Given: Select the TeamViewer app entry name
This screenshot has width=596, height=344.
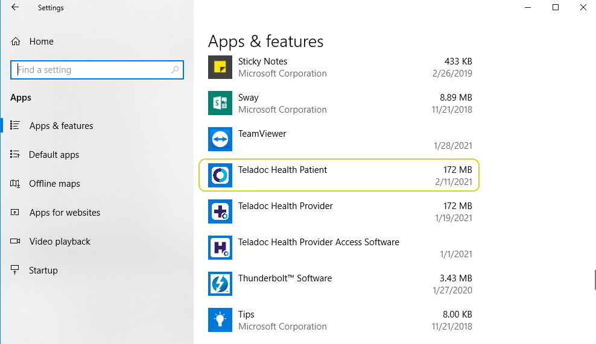Looking at the screenshot, I should coord(262,134).
